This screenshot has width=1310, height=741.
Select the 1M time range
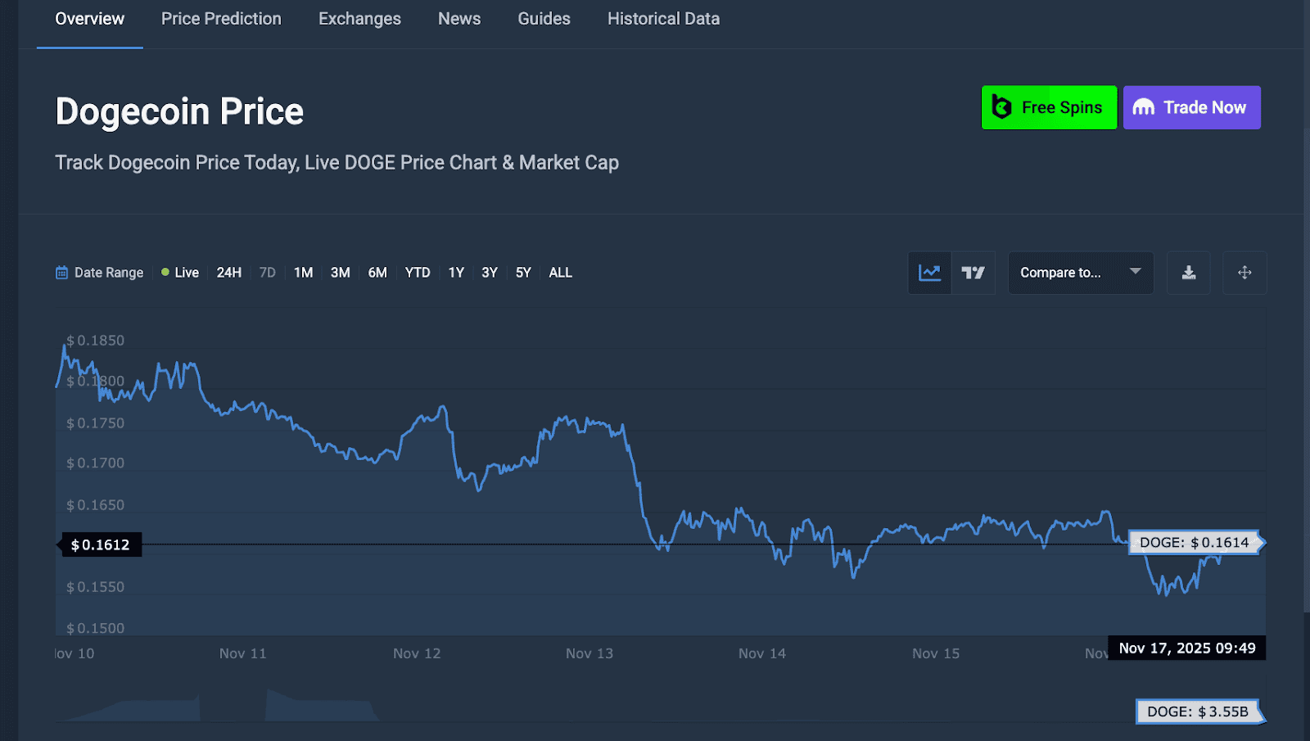click(303, 273)
